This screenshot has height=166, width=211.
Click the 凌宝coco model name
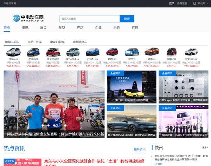(x=13, y=59)
